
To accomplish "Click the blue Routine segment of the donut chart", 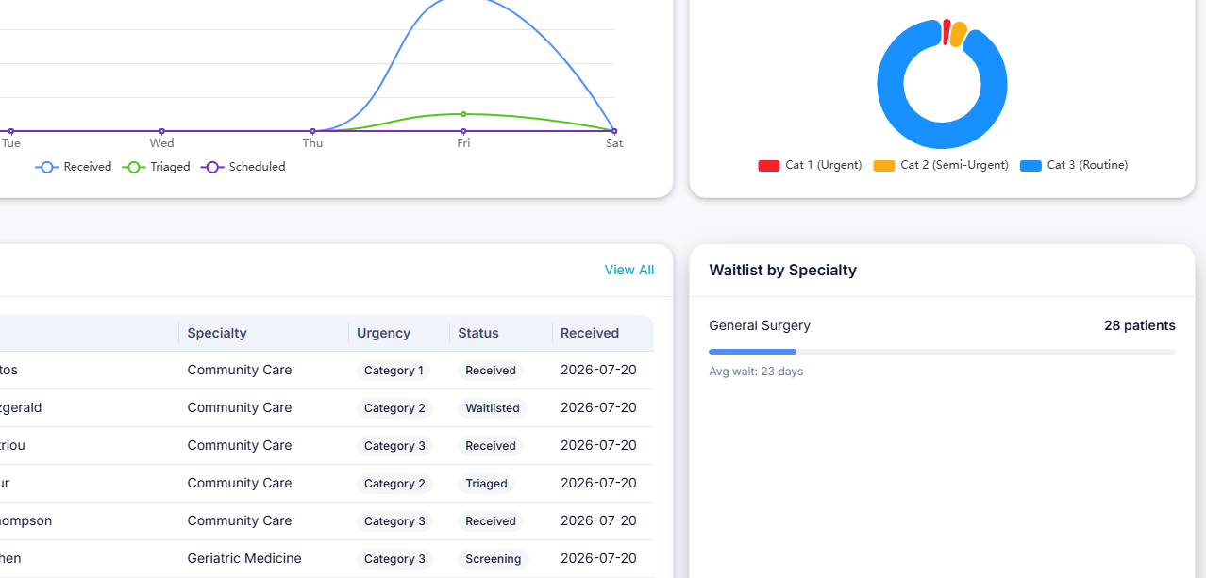I will point(942,136).
